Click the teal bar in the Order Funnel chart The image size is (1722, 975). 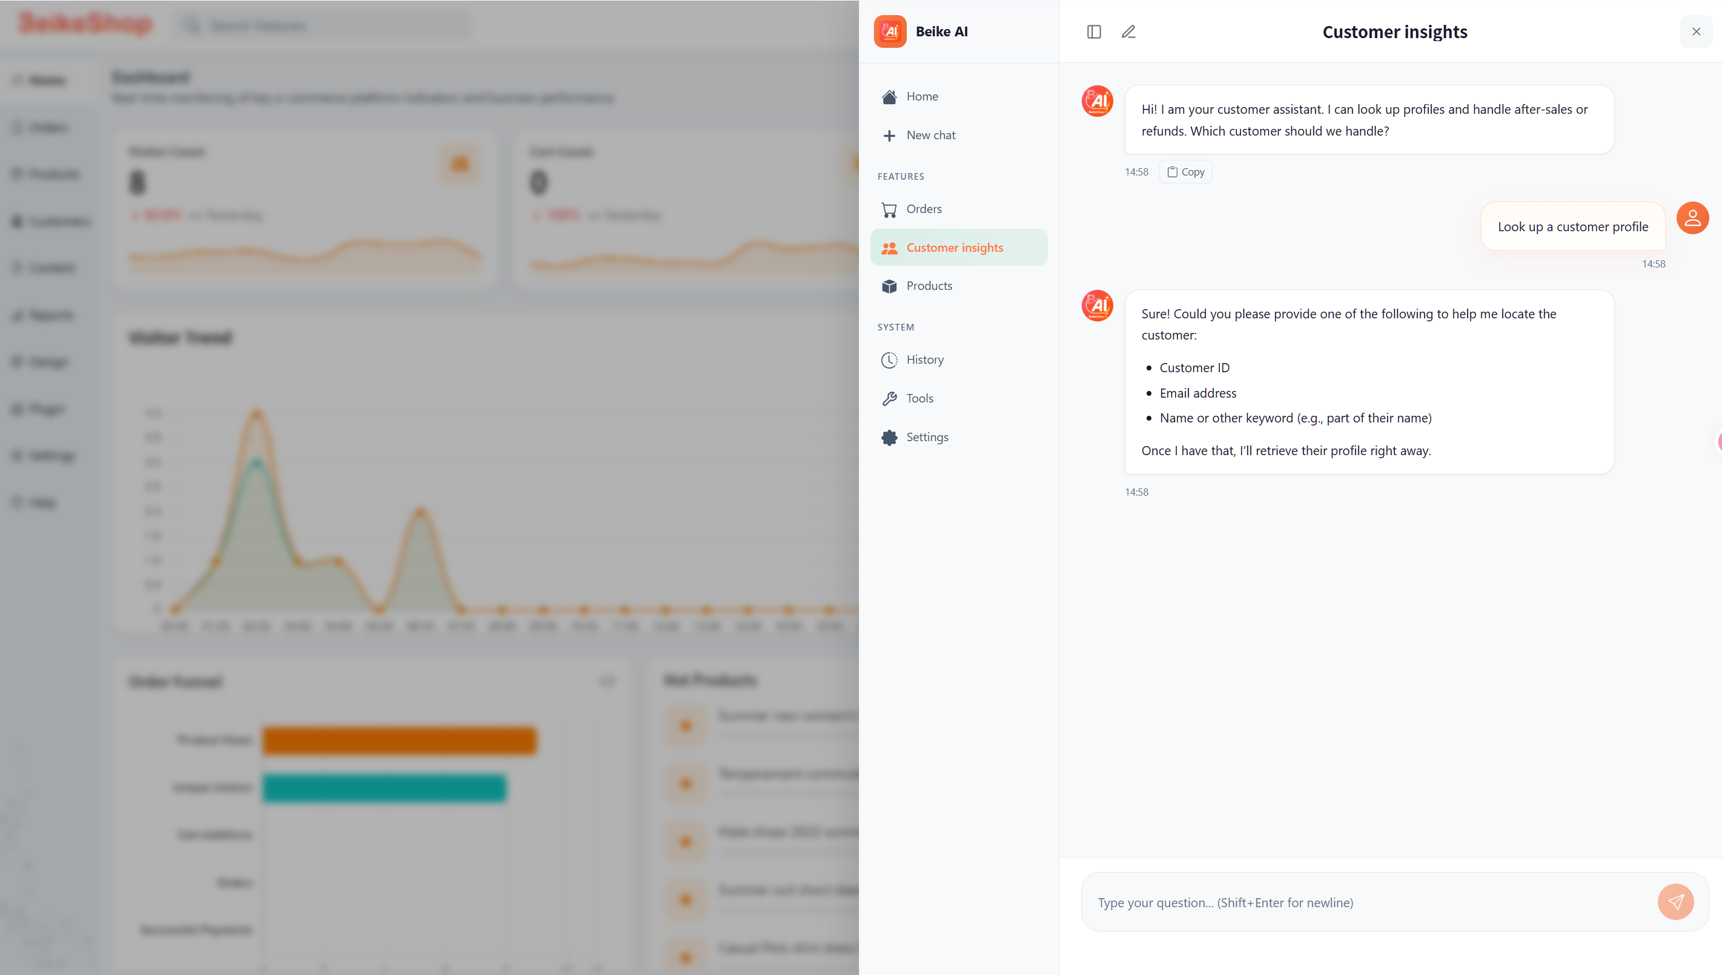click(x=385, y=787)
